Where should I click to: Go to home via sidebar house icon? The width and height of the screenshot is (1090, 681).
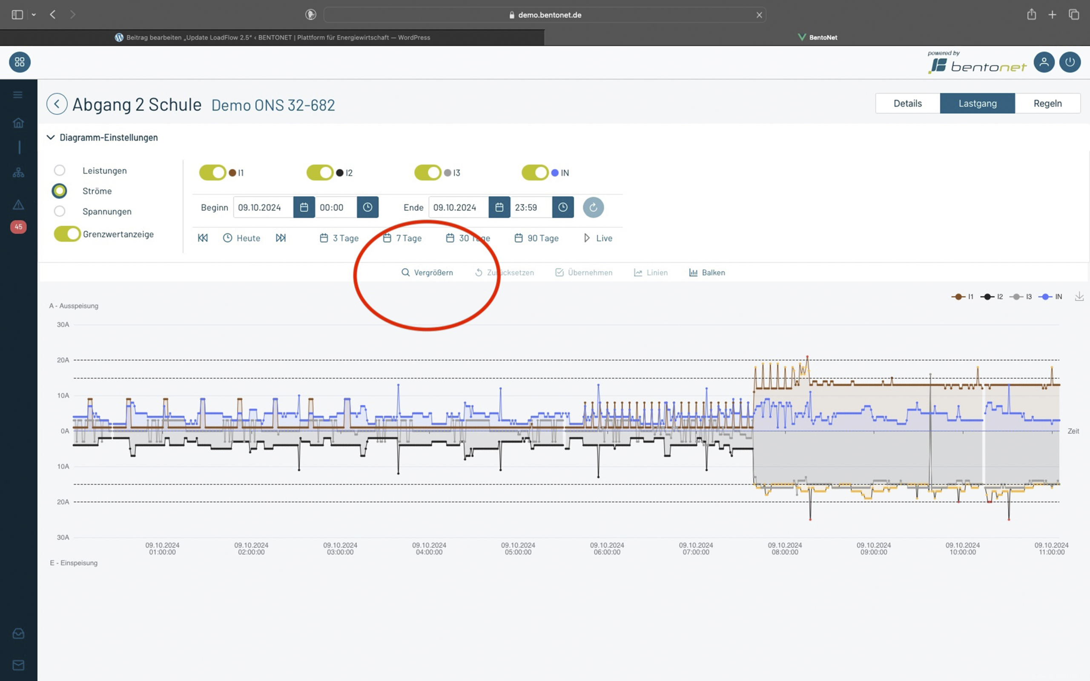point(18,123)
